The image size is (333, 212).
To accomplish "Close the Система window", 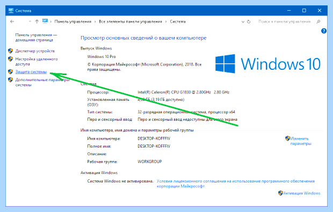I will pos(320,10).
